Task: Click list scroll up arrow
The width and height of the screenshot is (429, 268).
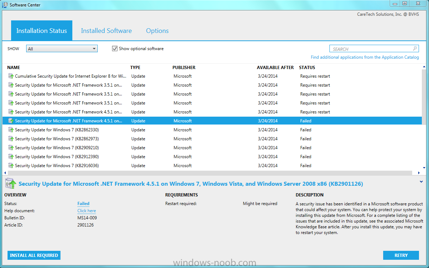Action: tap(424, 67)
